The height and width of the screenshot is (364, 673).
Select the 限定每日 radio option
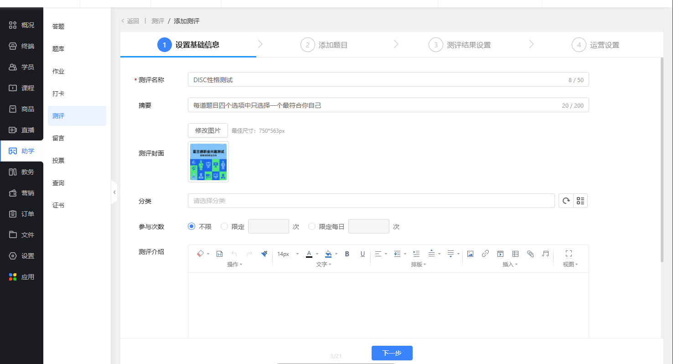click(x=312, y=226)
